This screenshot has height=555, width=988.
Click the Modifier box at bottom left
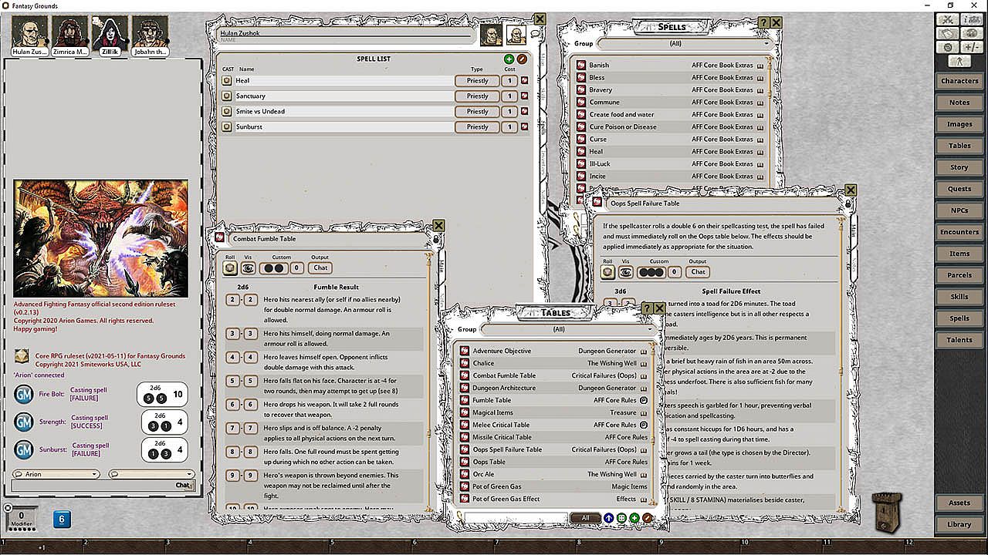click(22, 520)
